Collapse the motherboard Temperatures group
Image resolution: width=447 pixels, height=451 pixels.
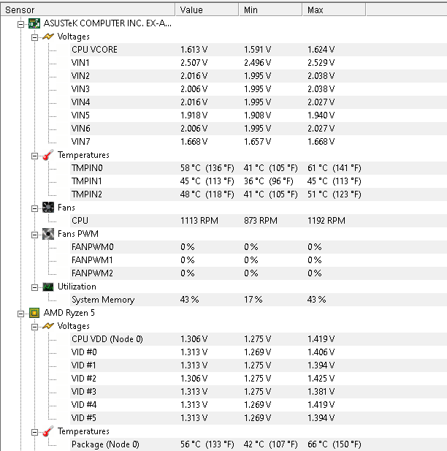pyautogui.click(x=34, y=156)
